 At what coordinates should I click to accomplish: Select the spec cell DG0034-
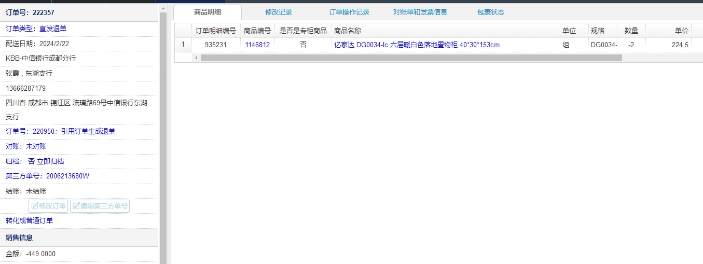[602, 45]
